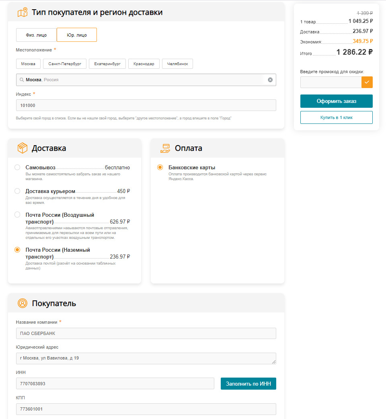Pick Санкт-Петербург quick city option
This screenshot has width=386, height=419.
65,64
